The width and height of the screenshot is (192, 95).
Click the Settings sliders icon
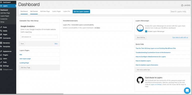(x=1, y=66)
